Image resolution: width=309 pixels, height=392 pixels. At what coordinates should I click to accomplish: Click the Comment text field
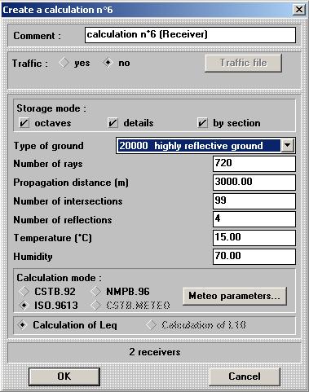pyautogui.click(x=190, y=35)
